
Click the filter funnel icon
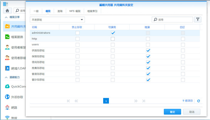[x=198, y=19]
